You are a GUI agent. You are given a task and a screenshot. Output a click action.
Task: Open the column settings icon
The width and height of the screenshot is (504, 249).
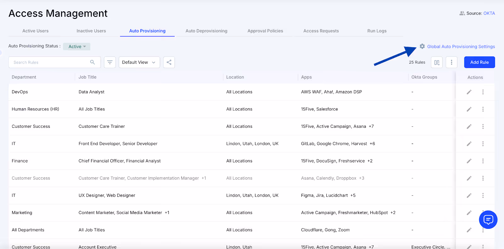pyautogui.click(x=437, y=62)
